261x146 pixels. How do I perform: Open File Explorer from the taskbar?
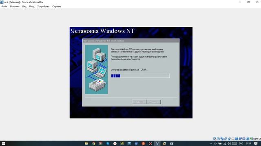(x=86, y=144)
